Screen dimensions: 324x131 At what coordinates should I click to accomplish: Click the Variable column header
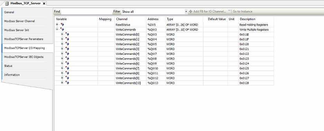[76, 19]
